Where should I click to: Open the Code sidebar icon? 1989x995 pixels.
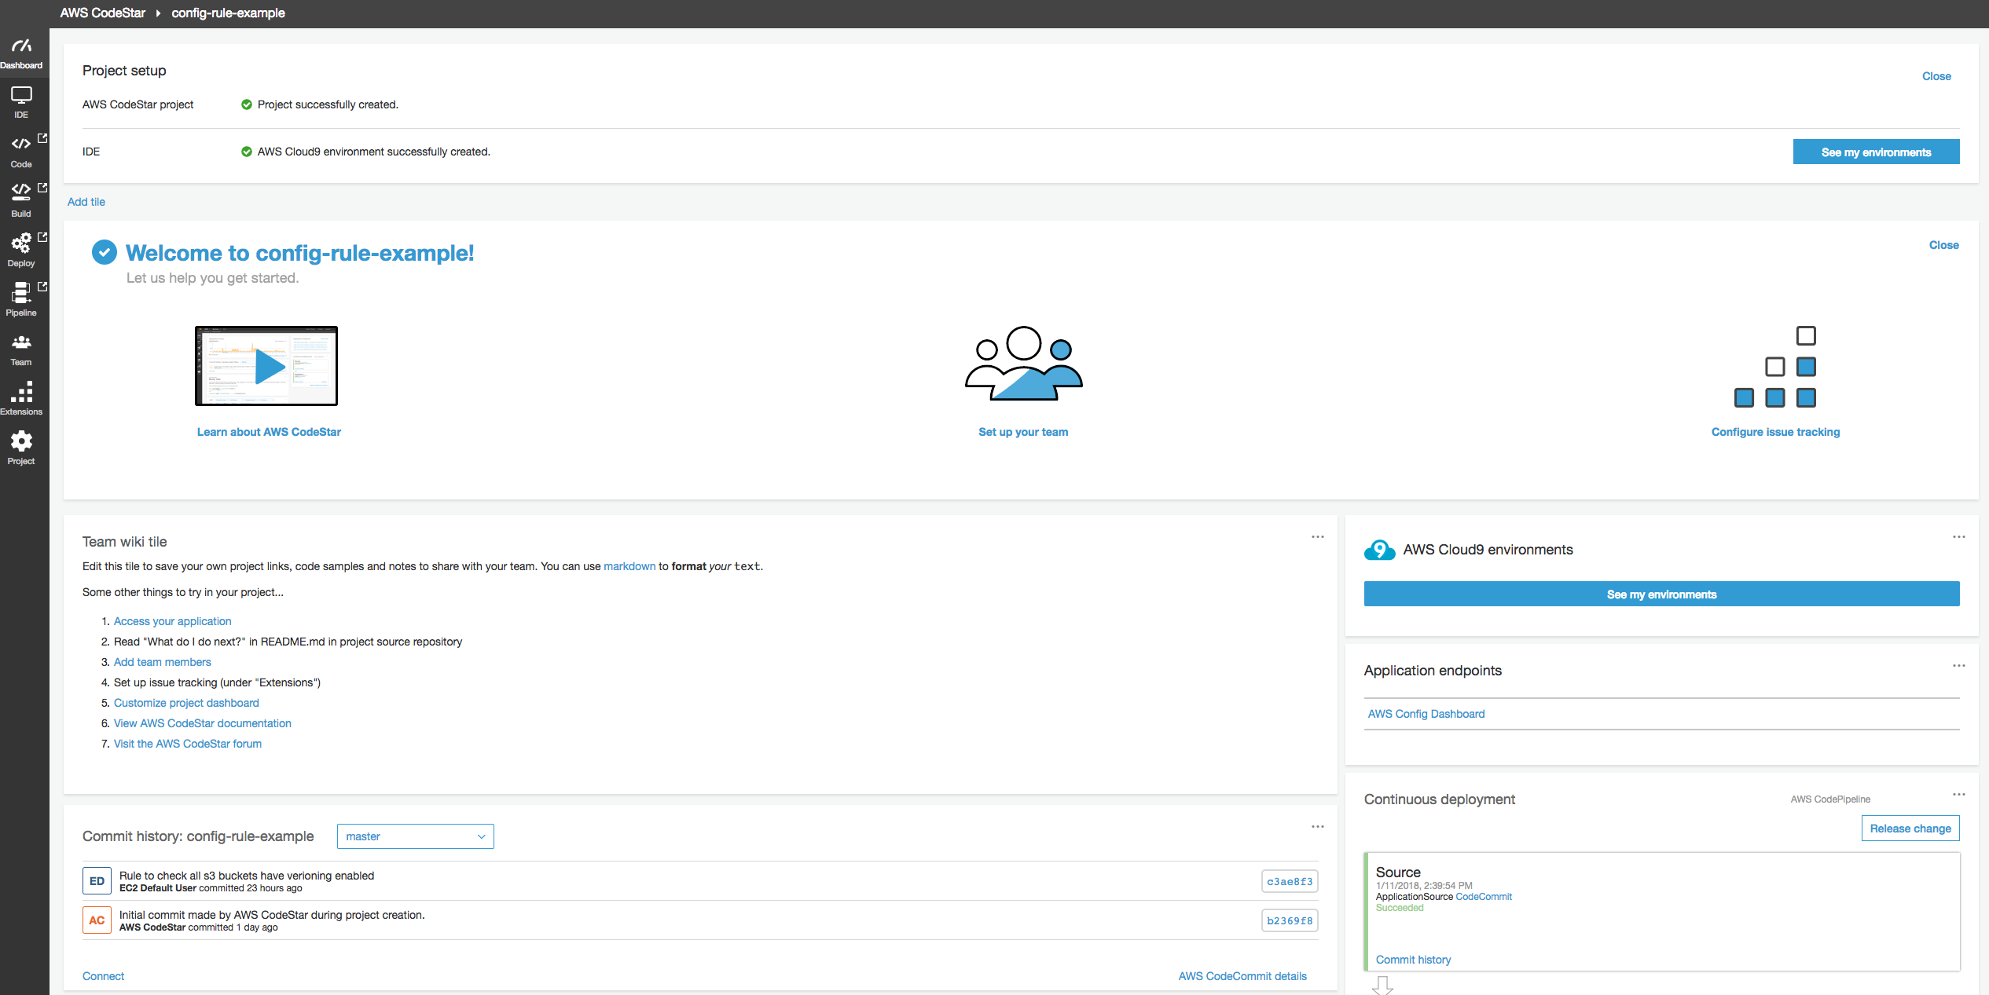21,151
